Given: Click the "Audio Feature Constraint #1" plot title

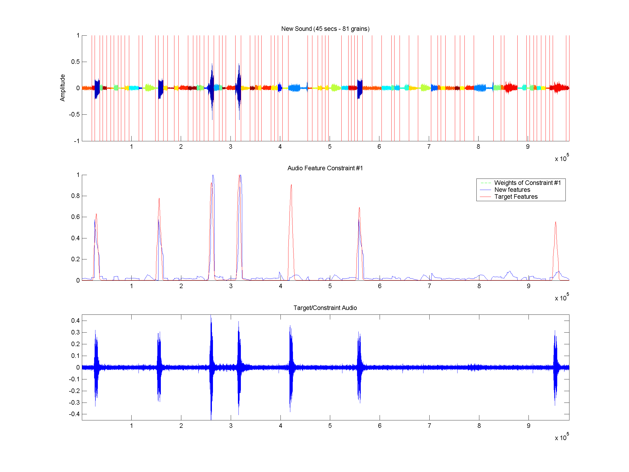Looking at the screenshot, I should click(325, 168).
